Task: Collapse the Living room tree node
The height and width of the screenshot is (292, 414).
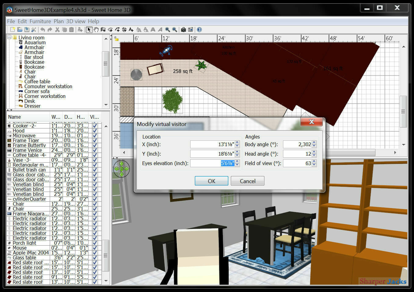Action: (9, 37)
